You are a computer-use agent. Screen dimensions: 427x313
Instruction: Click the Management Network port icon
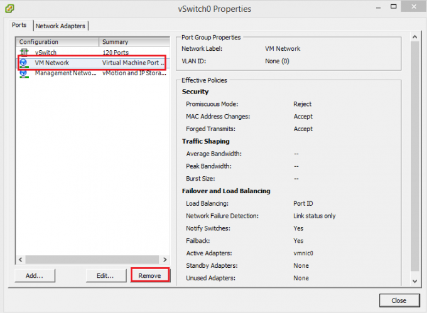click(24, 73)
